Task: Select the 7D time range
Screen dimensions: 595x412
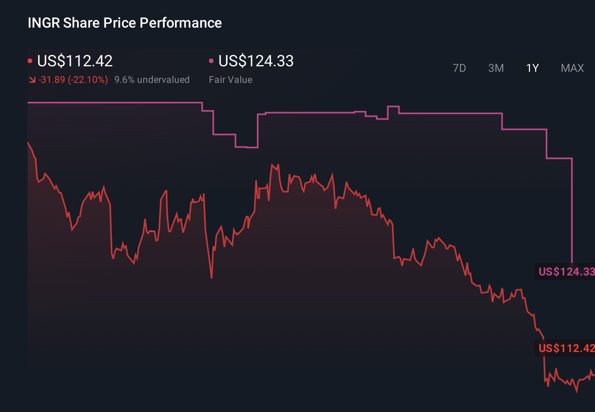Action: click(x=460, y=68)
